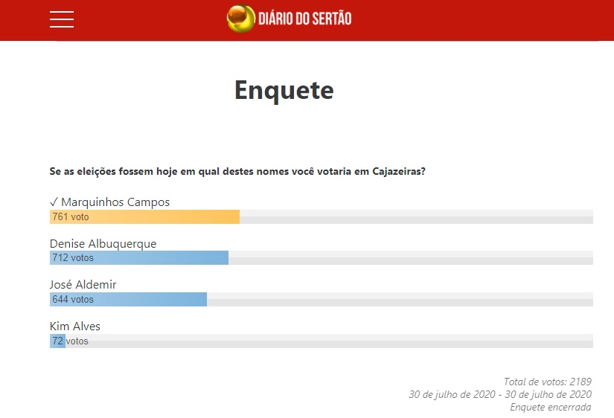
Task: Click the Enquete page heading
Action: (x=284, y=90)
